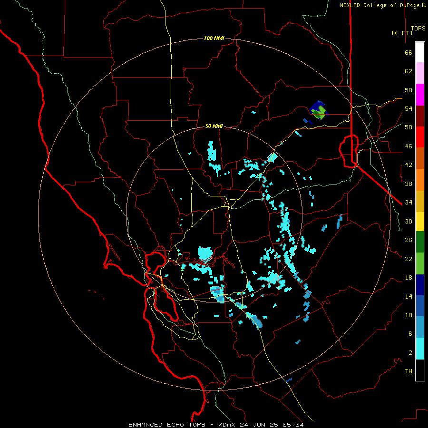Click the 30 legend value
Image resolution: width=428 pixels, height=428 pixels.
click(x=409, y=221)
